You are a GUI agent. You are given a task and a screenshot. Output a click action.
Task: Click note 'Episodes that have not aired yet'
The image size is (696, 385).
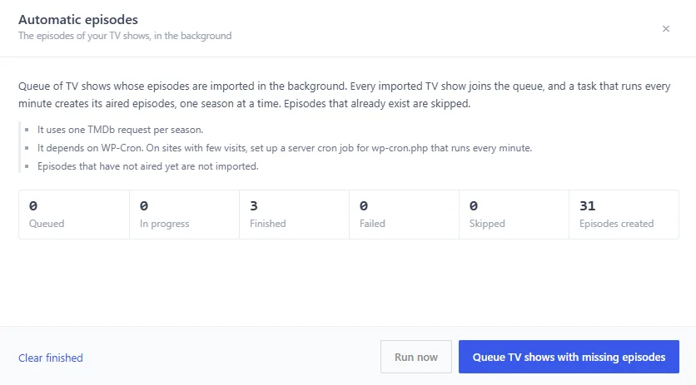[148, 165]
